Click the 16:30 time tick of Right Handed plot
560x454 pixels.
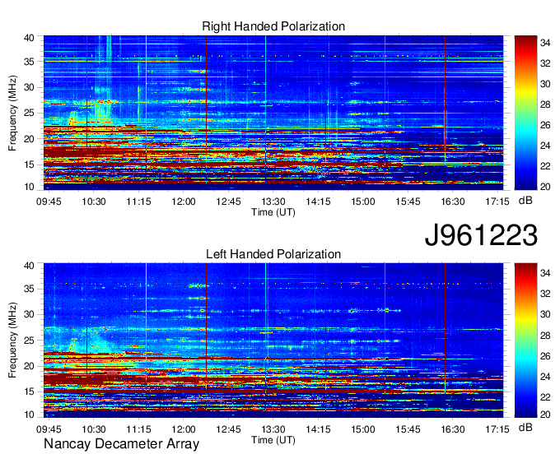pos(452,202)
